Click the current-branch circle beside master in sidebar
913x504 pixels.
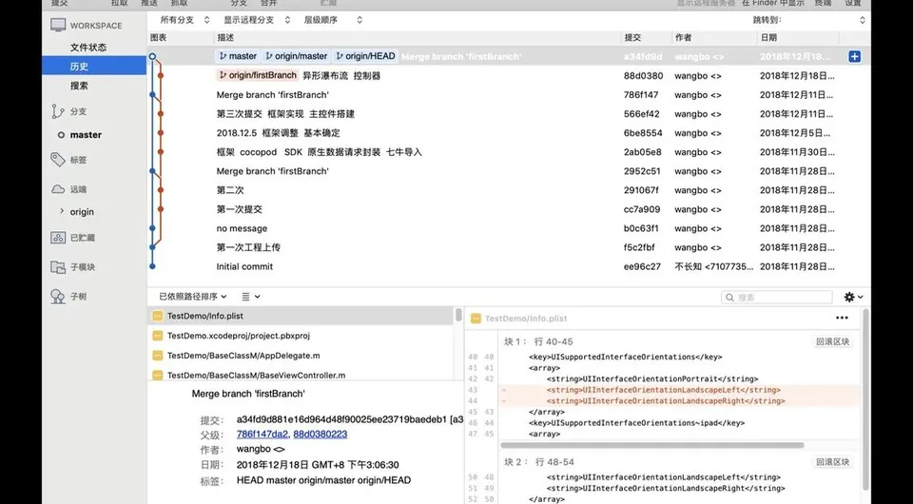pos(61,135)
